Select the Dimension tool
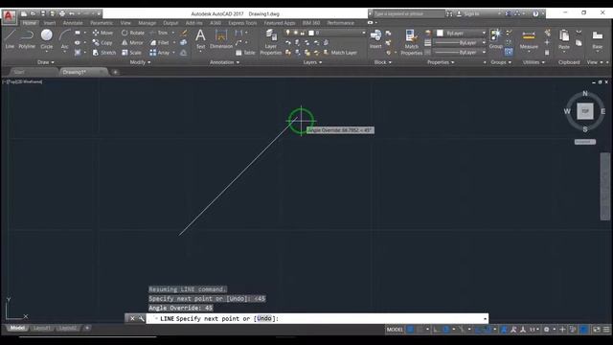Viewport: 613px width, 345px height. click(221, 38)
